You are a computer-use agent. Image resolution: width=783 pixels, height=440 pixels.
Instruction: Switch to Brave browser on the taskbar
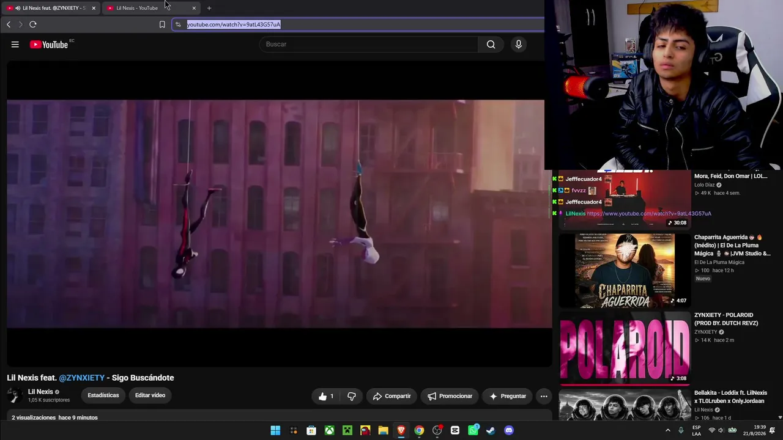click(401, 430)
